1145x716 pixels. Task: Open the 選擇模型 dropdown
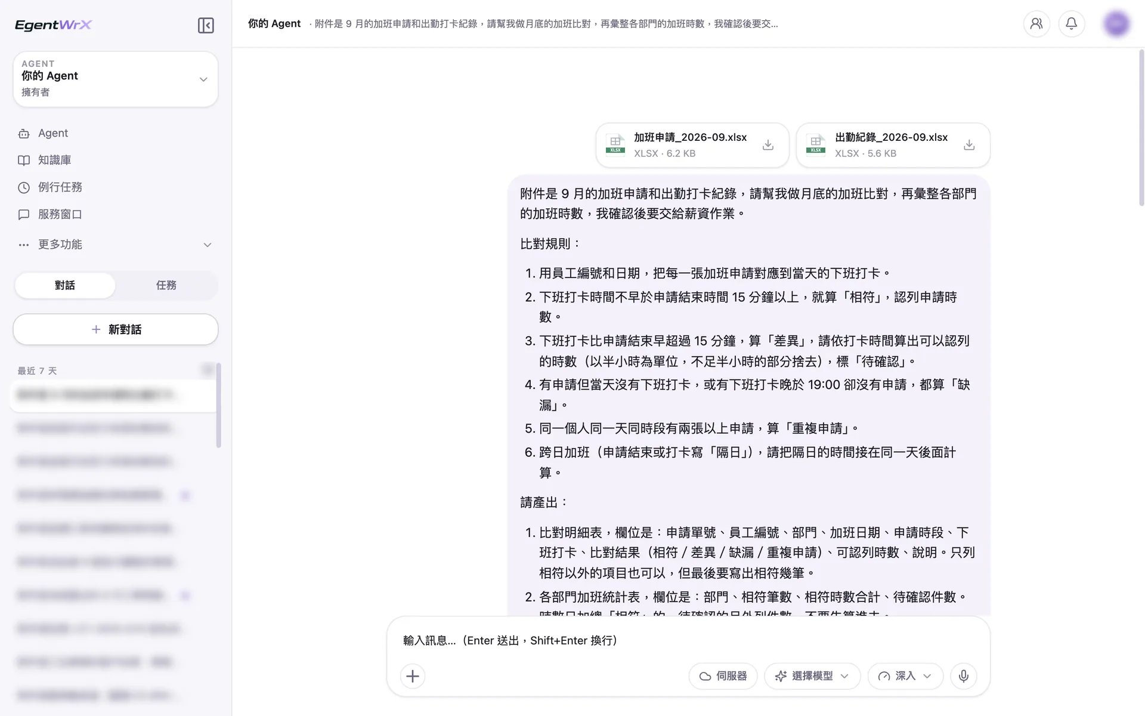click(x=812, y=676)
